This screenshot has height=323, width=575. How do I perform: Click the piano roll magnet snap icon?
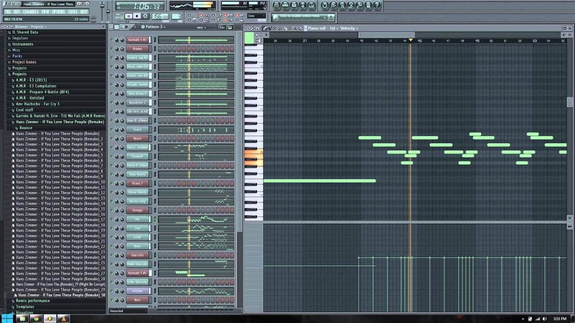tap(257, 29)
